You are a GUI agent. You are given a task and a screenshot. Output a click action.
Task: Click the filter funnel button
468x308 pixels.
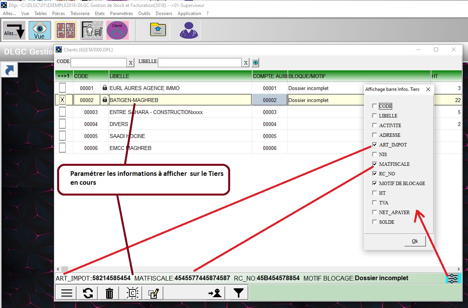click(x=238, y=293)
